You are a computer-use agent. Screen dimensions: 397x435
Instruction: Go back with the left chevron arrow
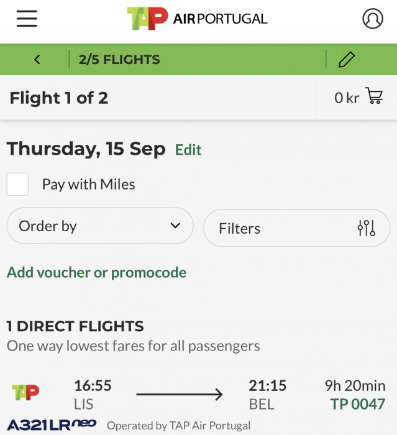[37, 60]
